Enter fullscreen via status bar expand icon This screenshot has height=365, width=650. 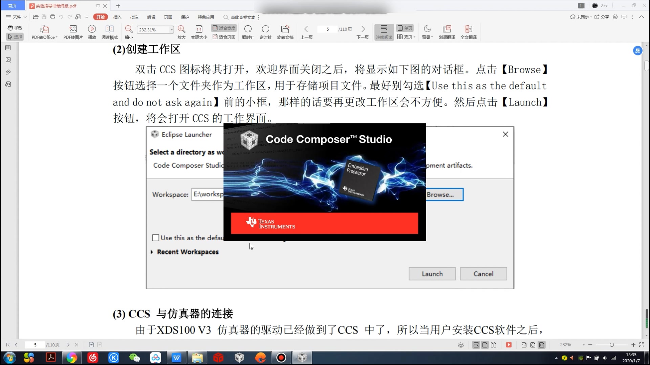[642, 345]
